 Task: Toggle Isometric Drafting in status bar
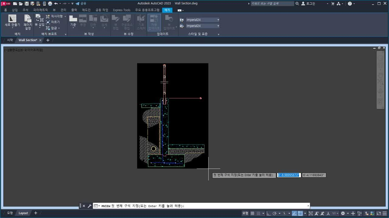click(x=284, y=213)
